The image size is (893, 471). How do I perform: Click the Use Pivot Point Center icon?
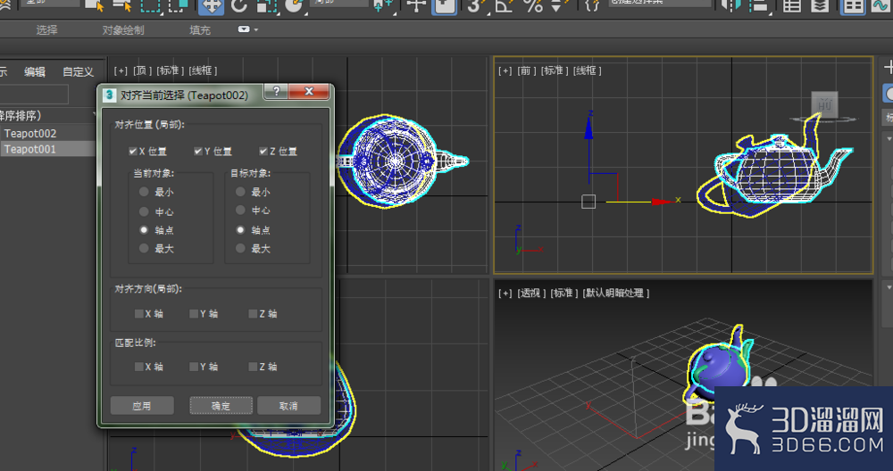(382, 5)
